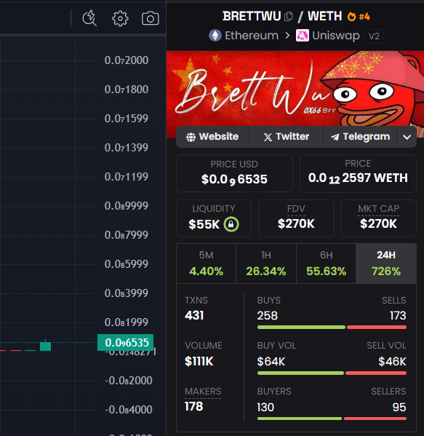424x436 pixels.
Task: Open the token Telegram button
Action: pos(360,137)
